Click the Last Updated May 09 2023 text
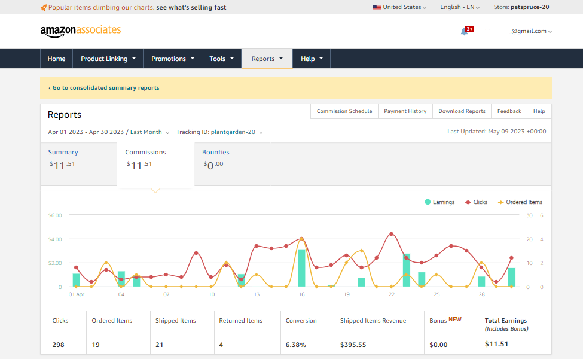The width and height of the screenshot is (583, 359). (497, 131)
